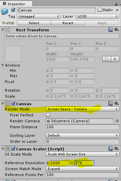Click the Pos X field
The width and height of the screenshot is (121, 181).
57,49
